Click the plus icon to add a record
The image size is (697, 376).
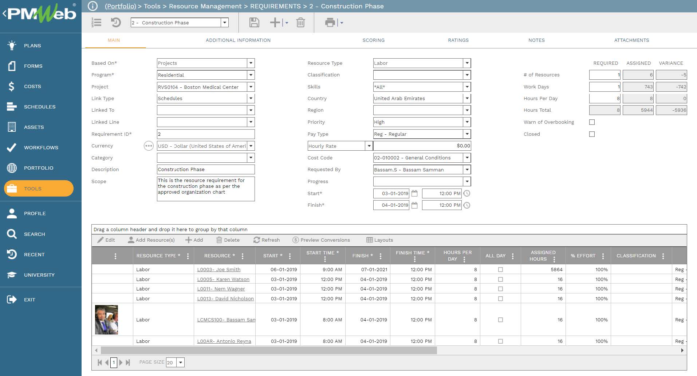click(275, 23)
